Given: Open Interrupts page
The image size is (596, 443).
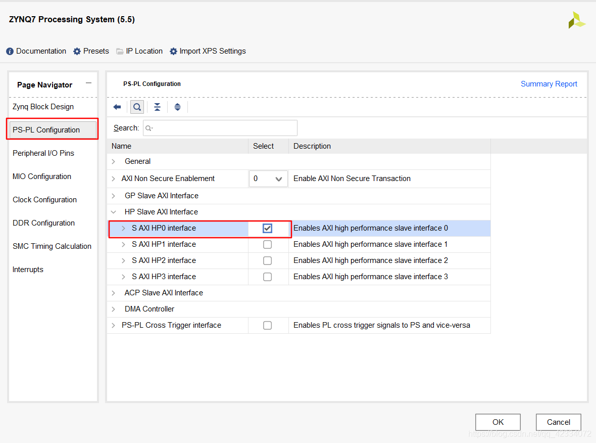Looking at the screenshot, I should pyautogui.click(x=28, y=270).
